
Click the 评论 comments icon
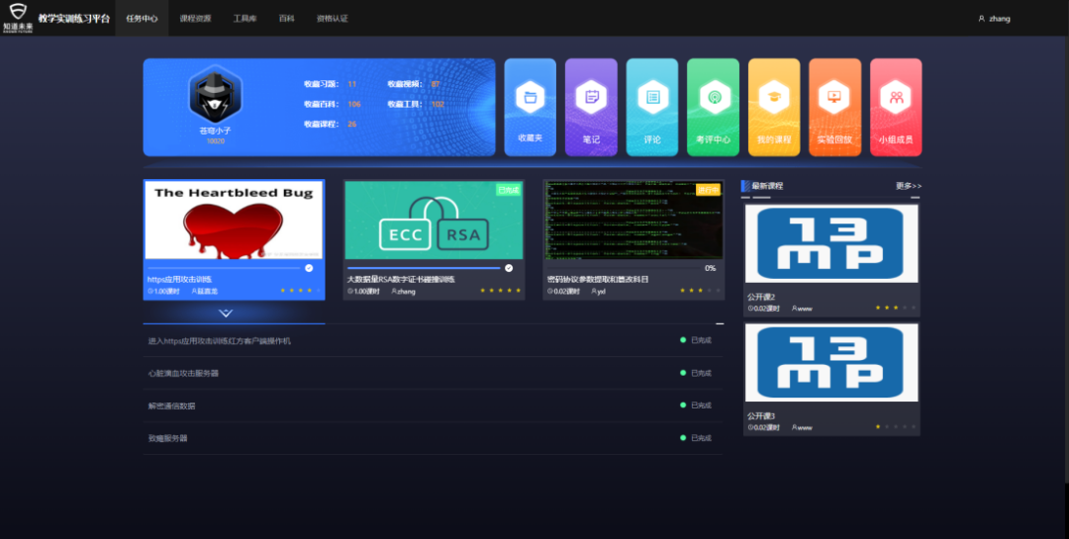click(652, 98)
